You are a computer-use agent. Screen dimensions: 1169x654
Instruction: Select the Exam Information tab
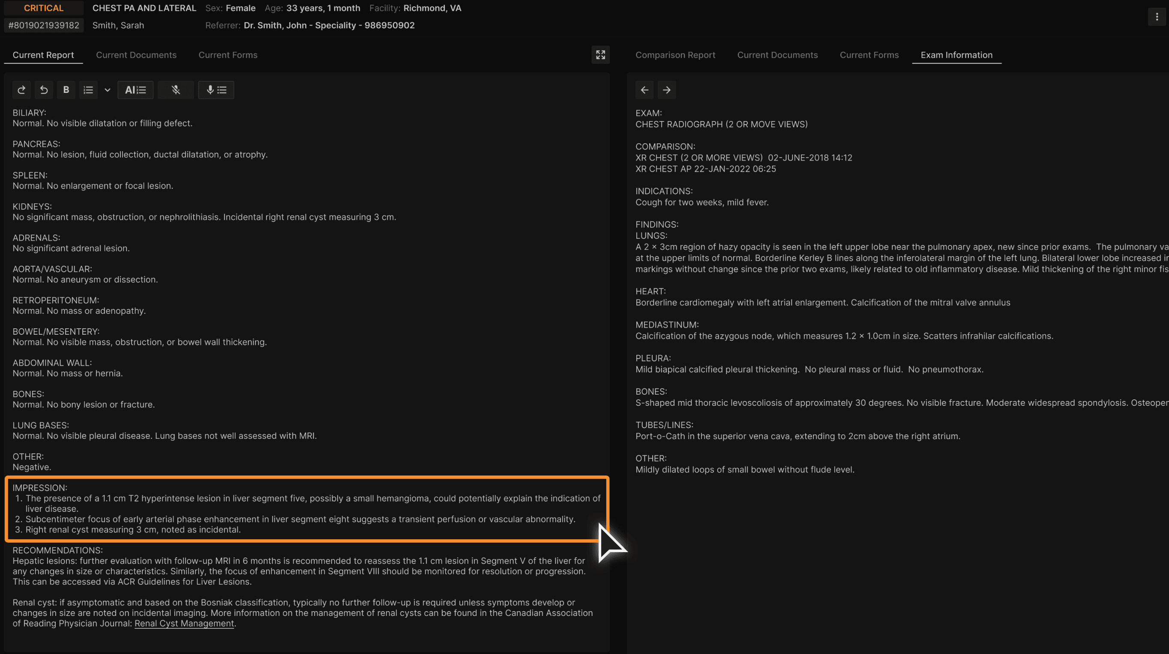coord(956,55)
